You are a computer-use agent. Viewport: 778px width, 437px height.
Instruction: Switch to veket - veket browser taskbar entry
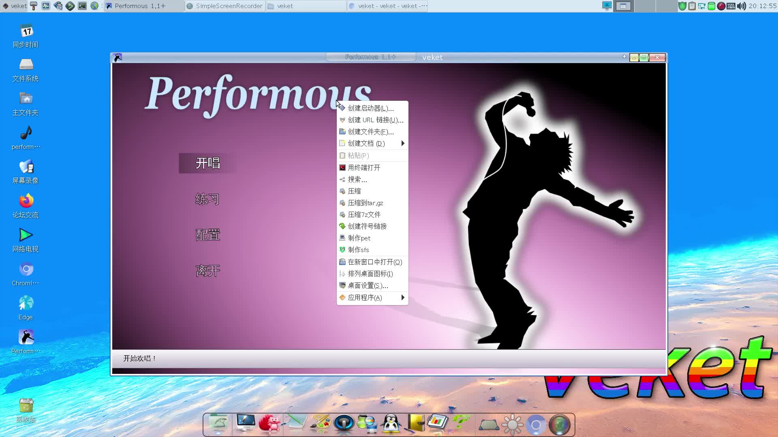coord(387,6)
